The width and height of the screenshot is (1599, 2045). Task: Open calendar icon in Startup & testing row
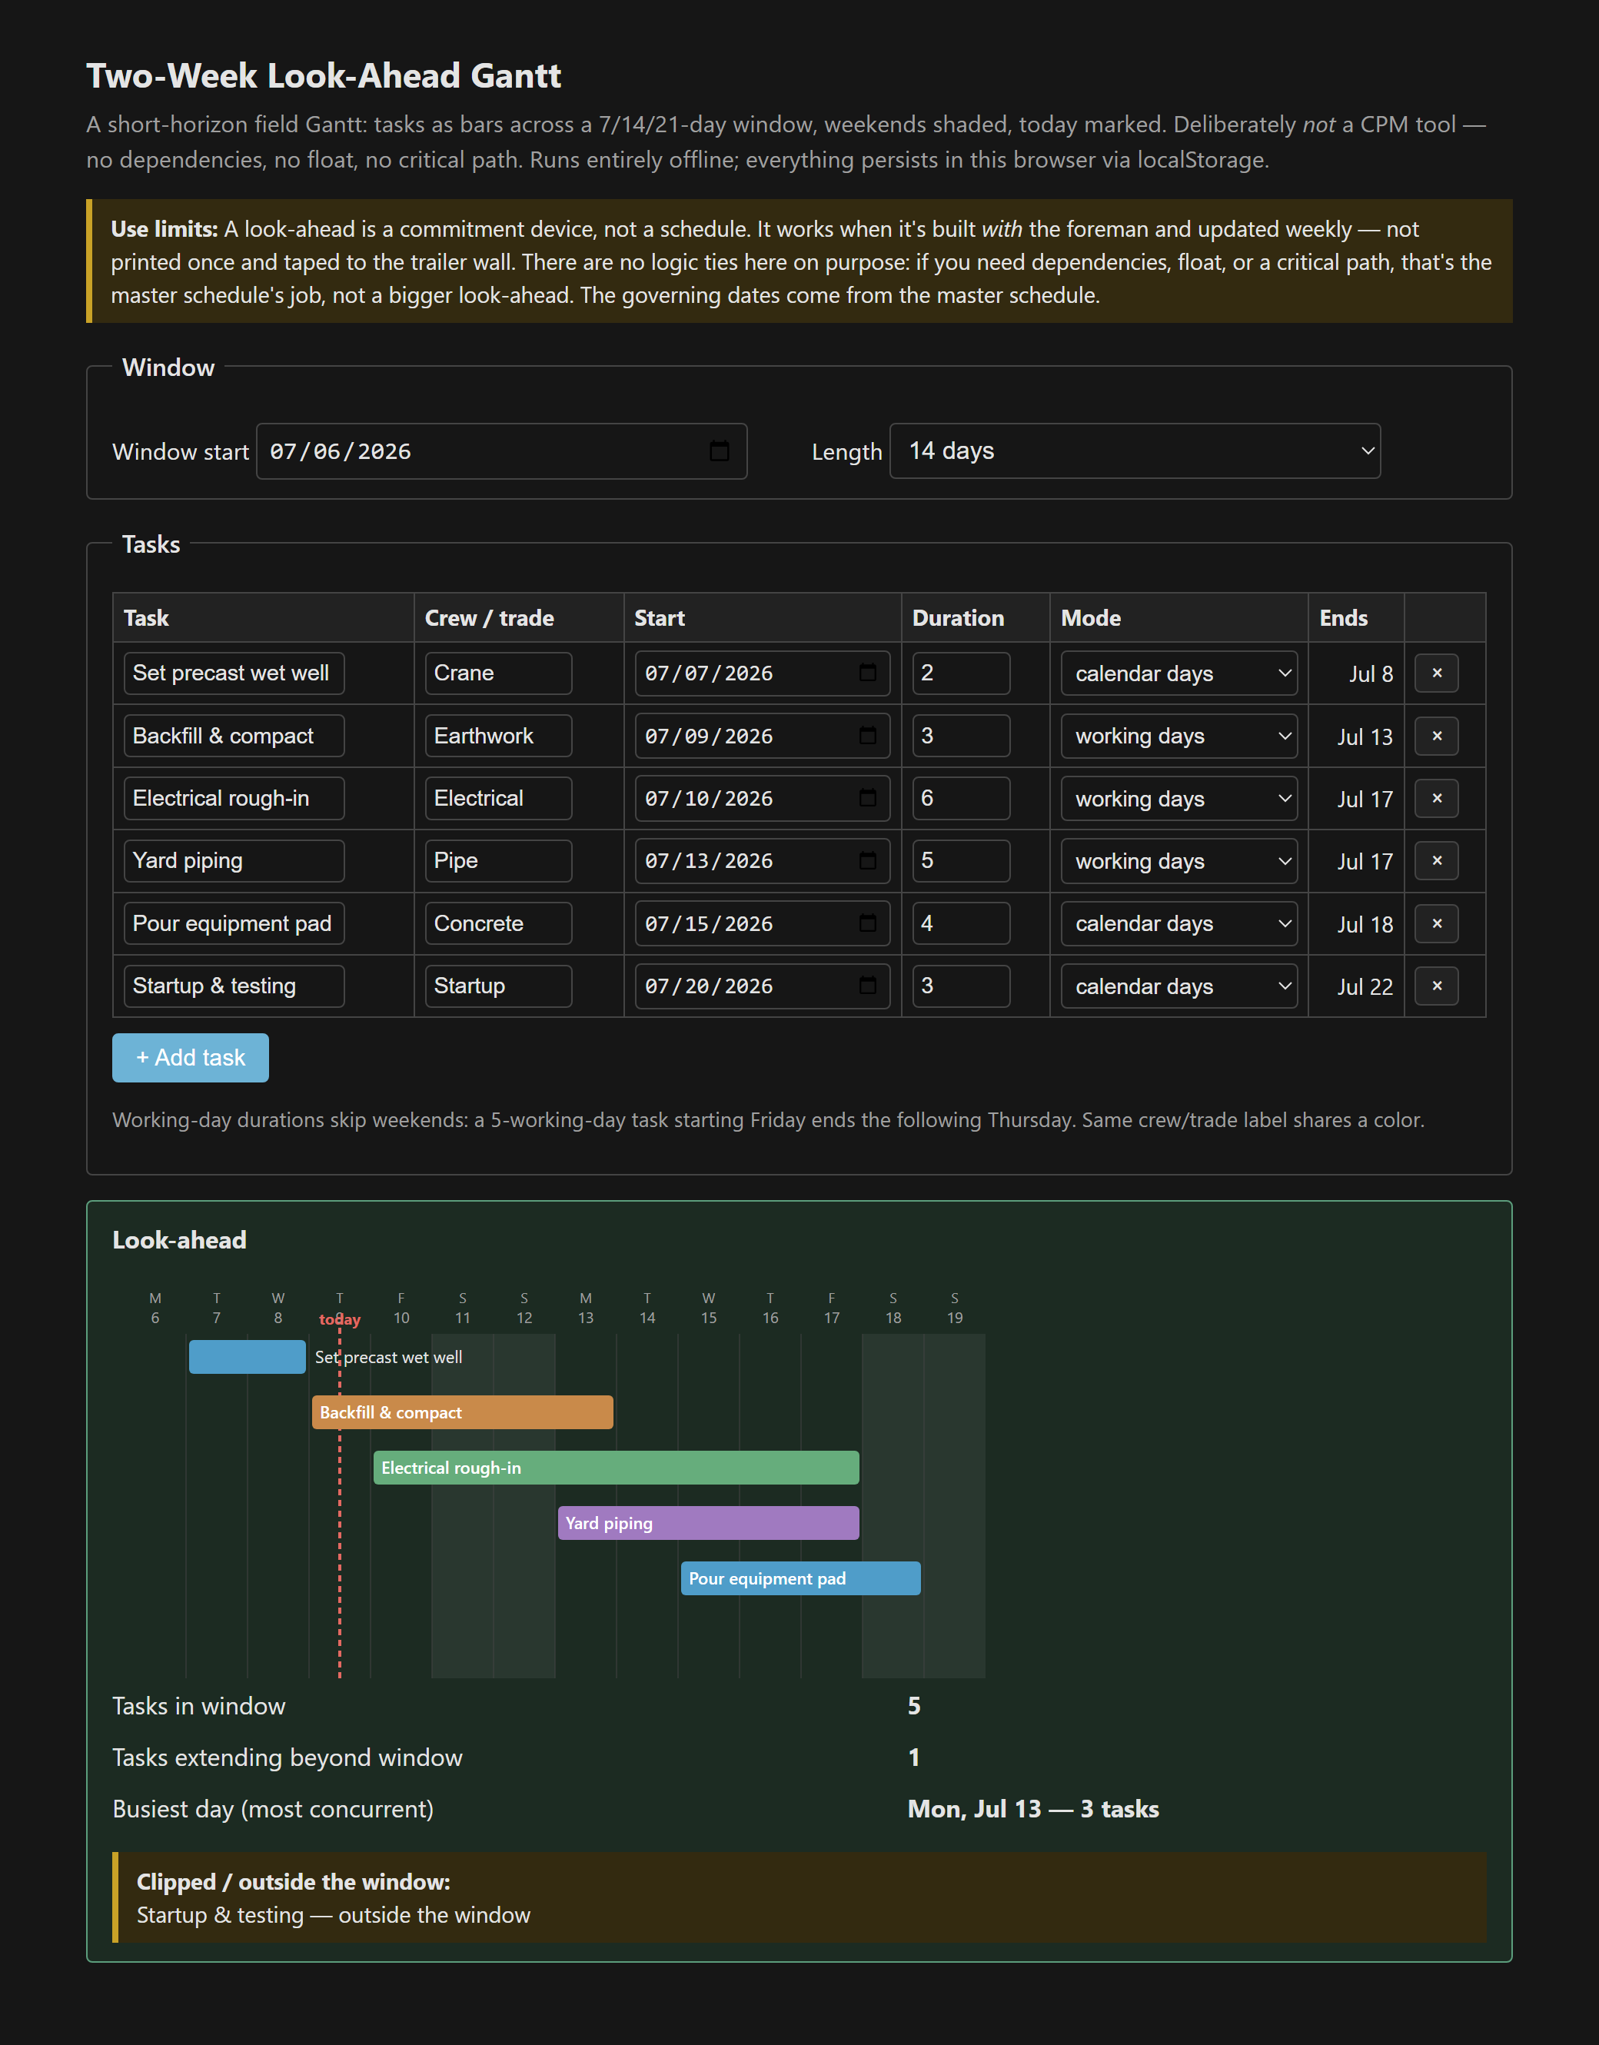tap(868, 986)
